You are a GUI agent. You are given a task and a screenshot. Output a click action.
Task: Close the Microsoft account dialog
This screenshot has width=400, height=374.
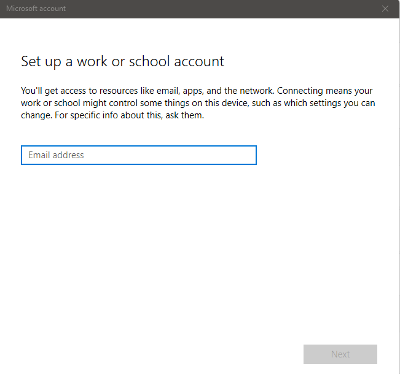tap(385, 9)
